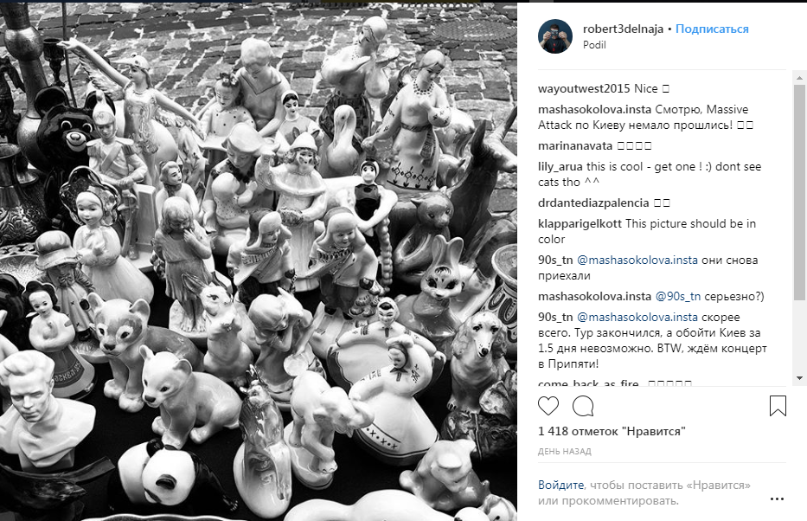Open the three-dots more options menu
Image resolution: width=807 pixels, height=521 pixels.
pos(777,498)
